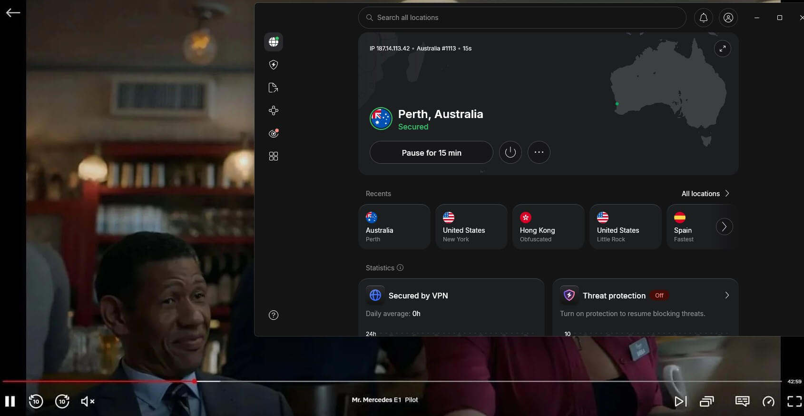Open the VPN globe tab in sidebar
Screen dimensions: 804x416
pos(274,42)
